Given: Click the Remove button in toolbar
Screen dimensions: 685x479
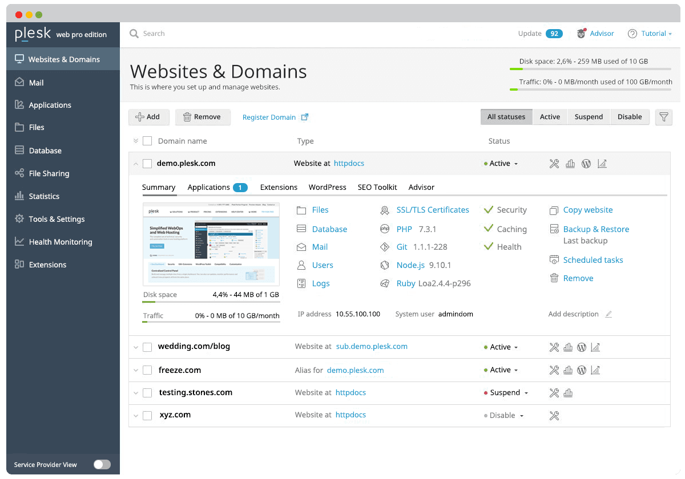Looking at the screenshot, I should (203, 117).
